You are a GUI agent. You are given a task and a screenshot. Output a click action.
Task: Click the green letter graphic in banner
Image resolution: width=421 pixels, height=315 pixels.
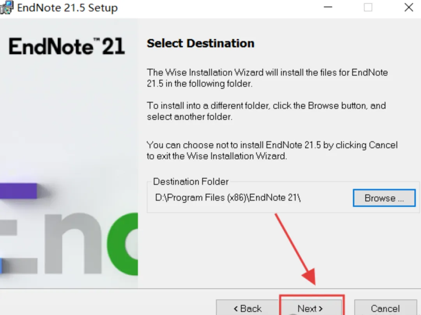123,244
